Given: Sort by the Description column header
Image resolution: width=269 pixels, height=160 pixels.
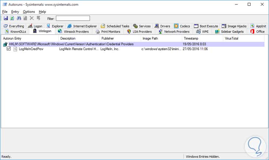Looking at the screenshot, I should [79, 38].
